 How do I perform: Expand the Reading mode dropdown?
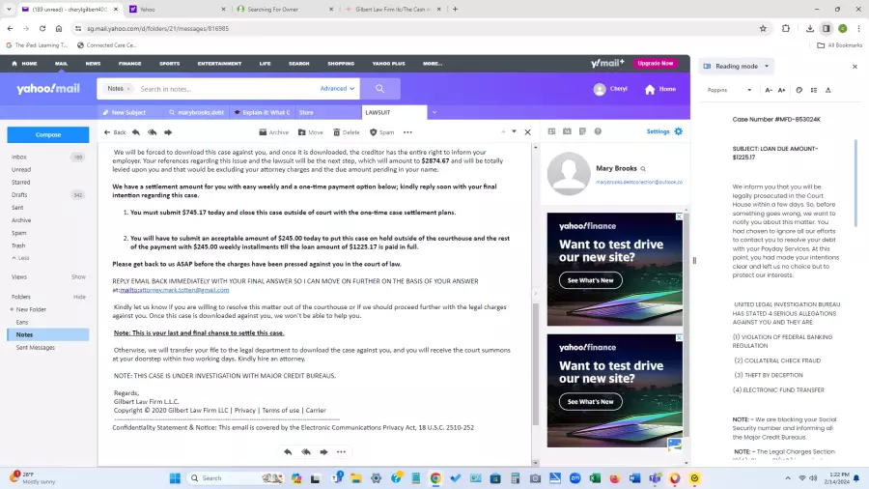tap(767, 66)
